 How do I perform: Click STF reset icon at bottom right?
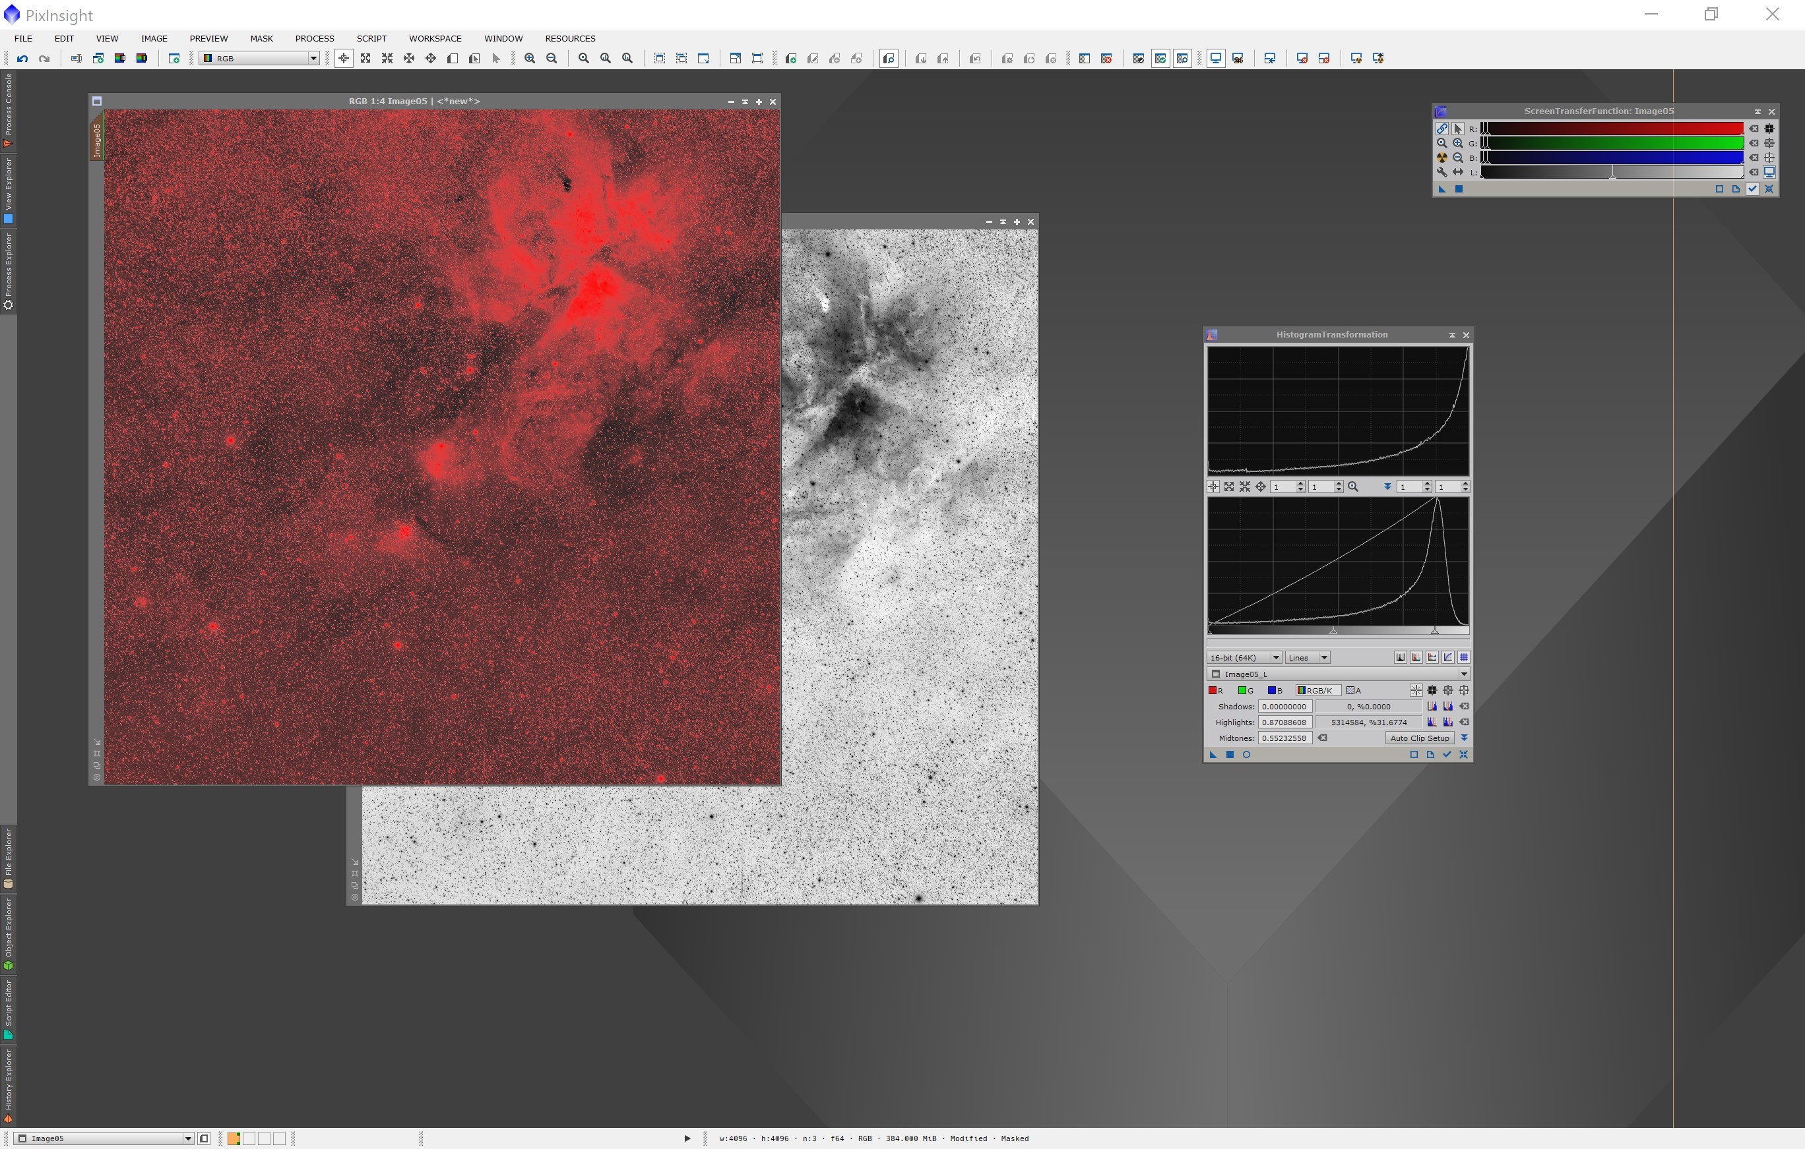(x=1769, y=189)
